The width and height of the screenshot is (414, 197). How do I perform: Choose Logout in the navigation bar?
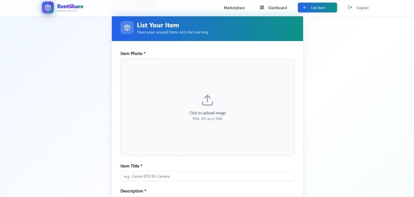(x=359, y=8)
